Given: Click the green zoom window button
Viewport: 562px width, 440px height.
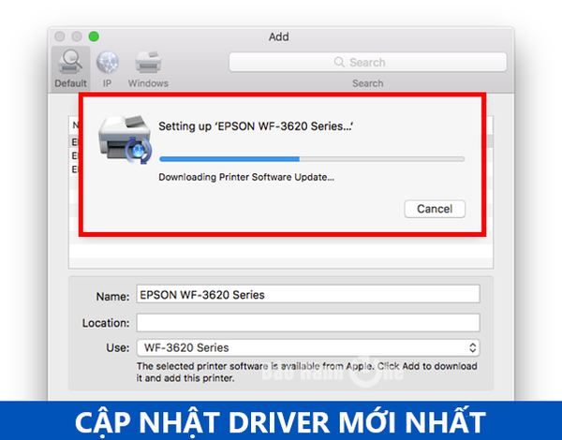Looking at the screenshot, I should click(94, 37).
